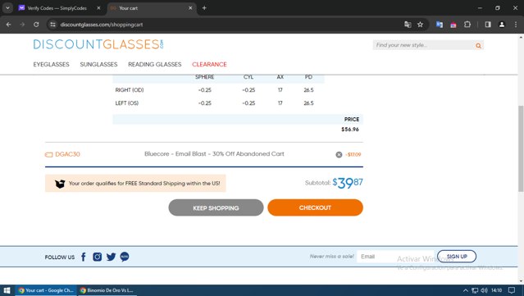Open the Clearance menu
The width and height of the screenshot is (524, 296).
coord(209,65)
